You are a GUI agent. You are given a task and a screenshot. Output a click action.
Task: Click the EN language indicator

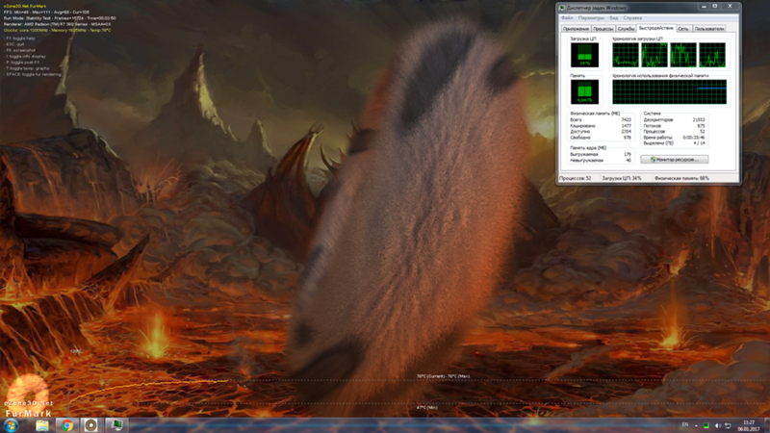[684, 425]
